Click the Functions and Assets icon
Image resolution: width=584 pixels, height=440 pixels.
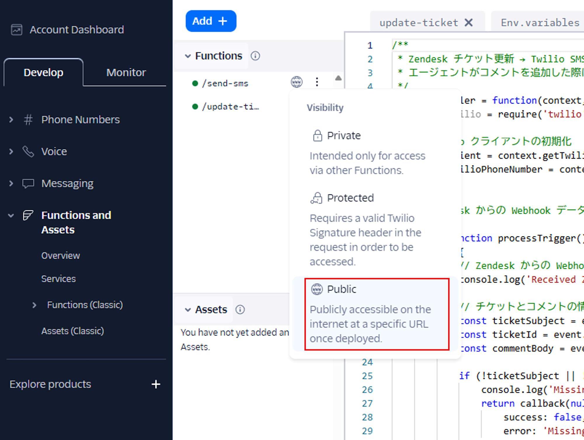pyautogui.click(x=28, y=215)
